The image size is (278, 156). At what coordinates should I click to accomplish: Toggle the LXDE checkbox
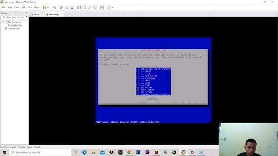point(138,83)
